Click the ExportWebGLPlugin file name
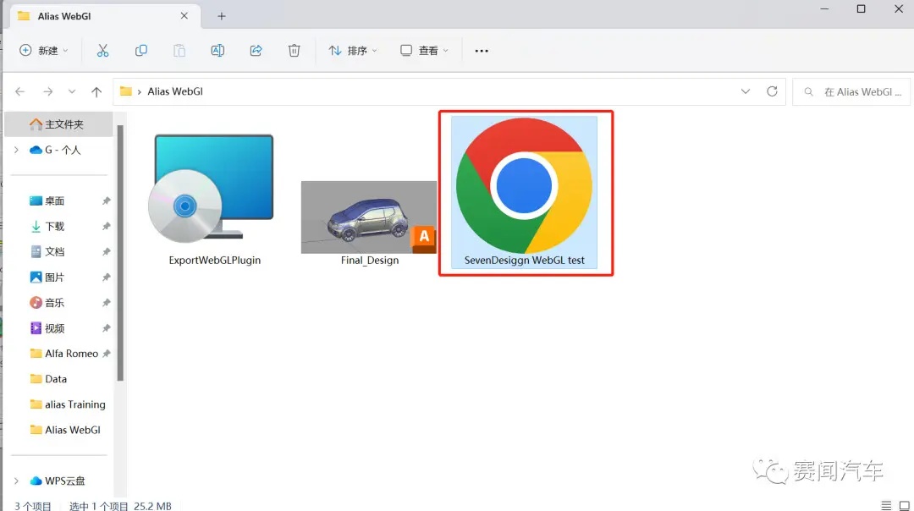Image resolution: width=914 pixels, height=511 pixels. click(214, 261)
